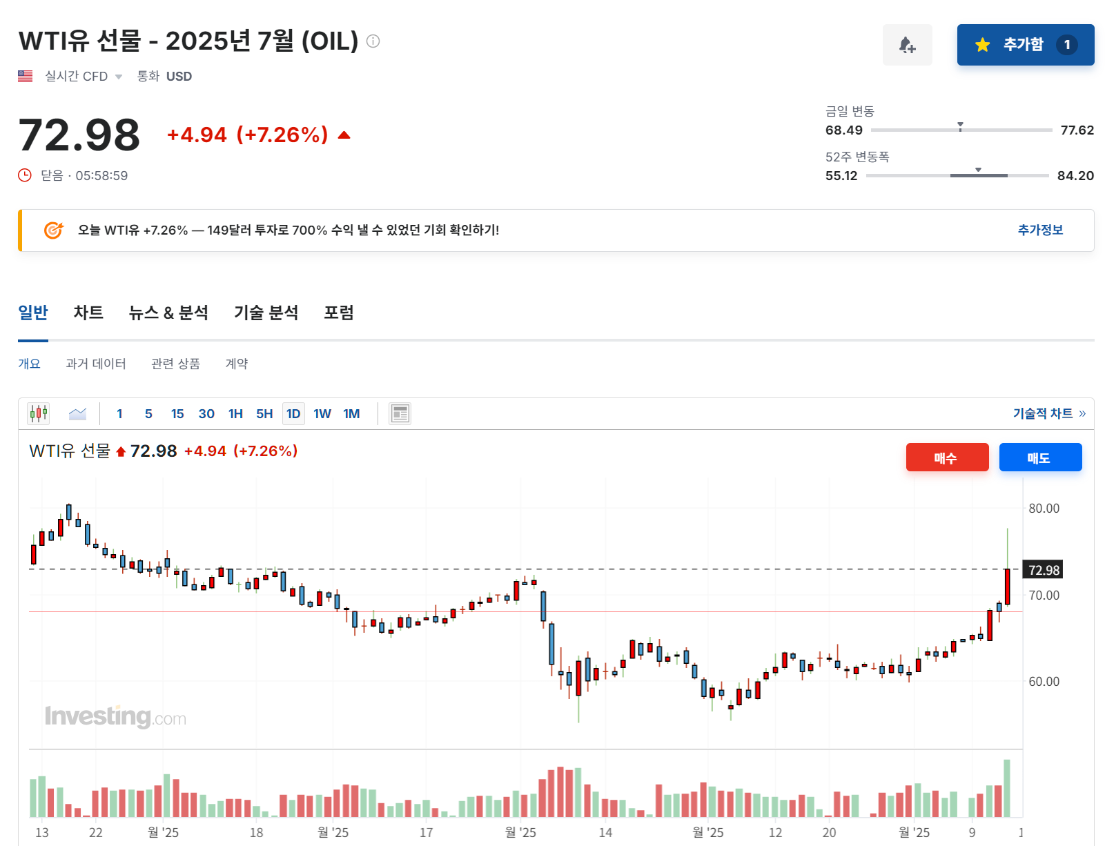Click the star icon in 추가함 button
Image resolution: width=1105 pixels, height=846 pixels.
coord(981,44)
